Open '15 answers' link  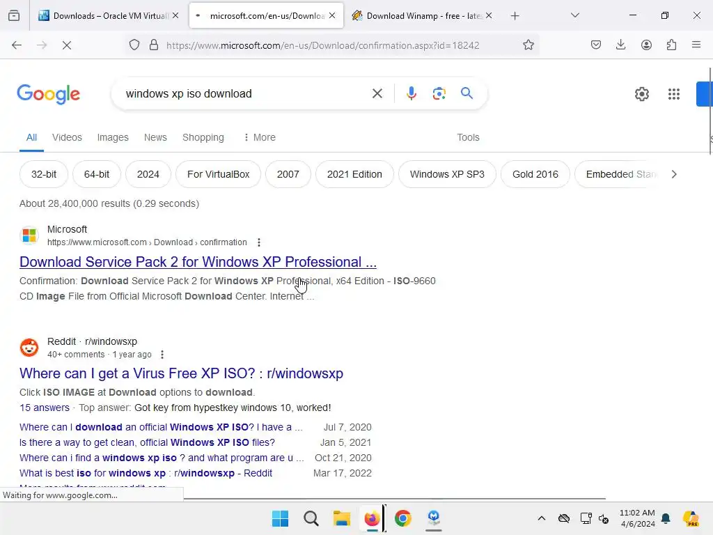(45, 408)
